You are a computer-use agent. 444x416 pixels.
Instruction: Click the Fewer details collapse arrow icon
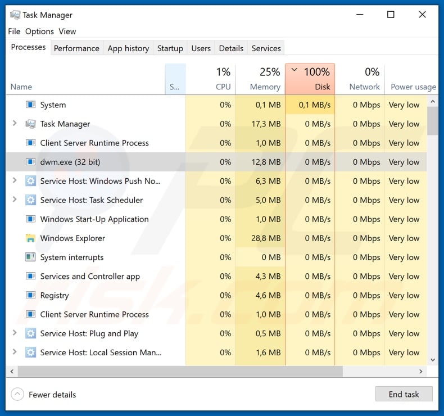click(x=17, y=394)
